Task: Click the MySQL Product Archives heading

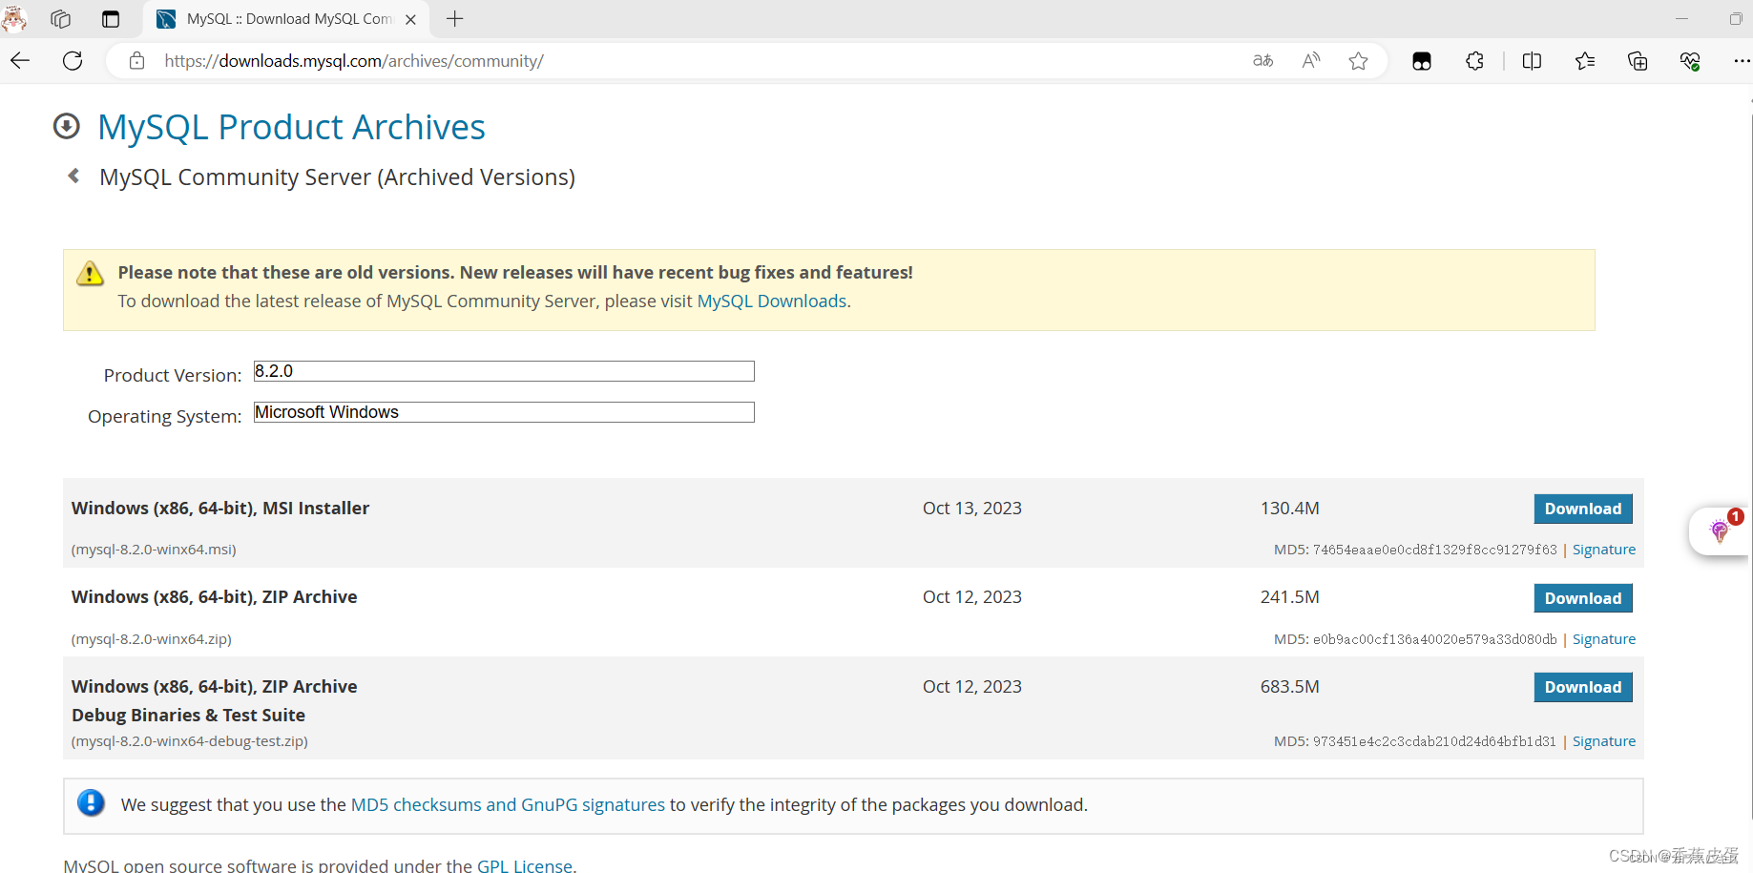Action: [x=291, y=127]
